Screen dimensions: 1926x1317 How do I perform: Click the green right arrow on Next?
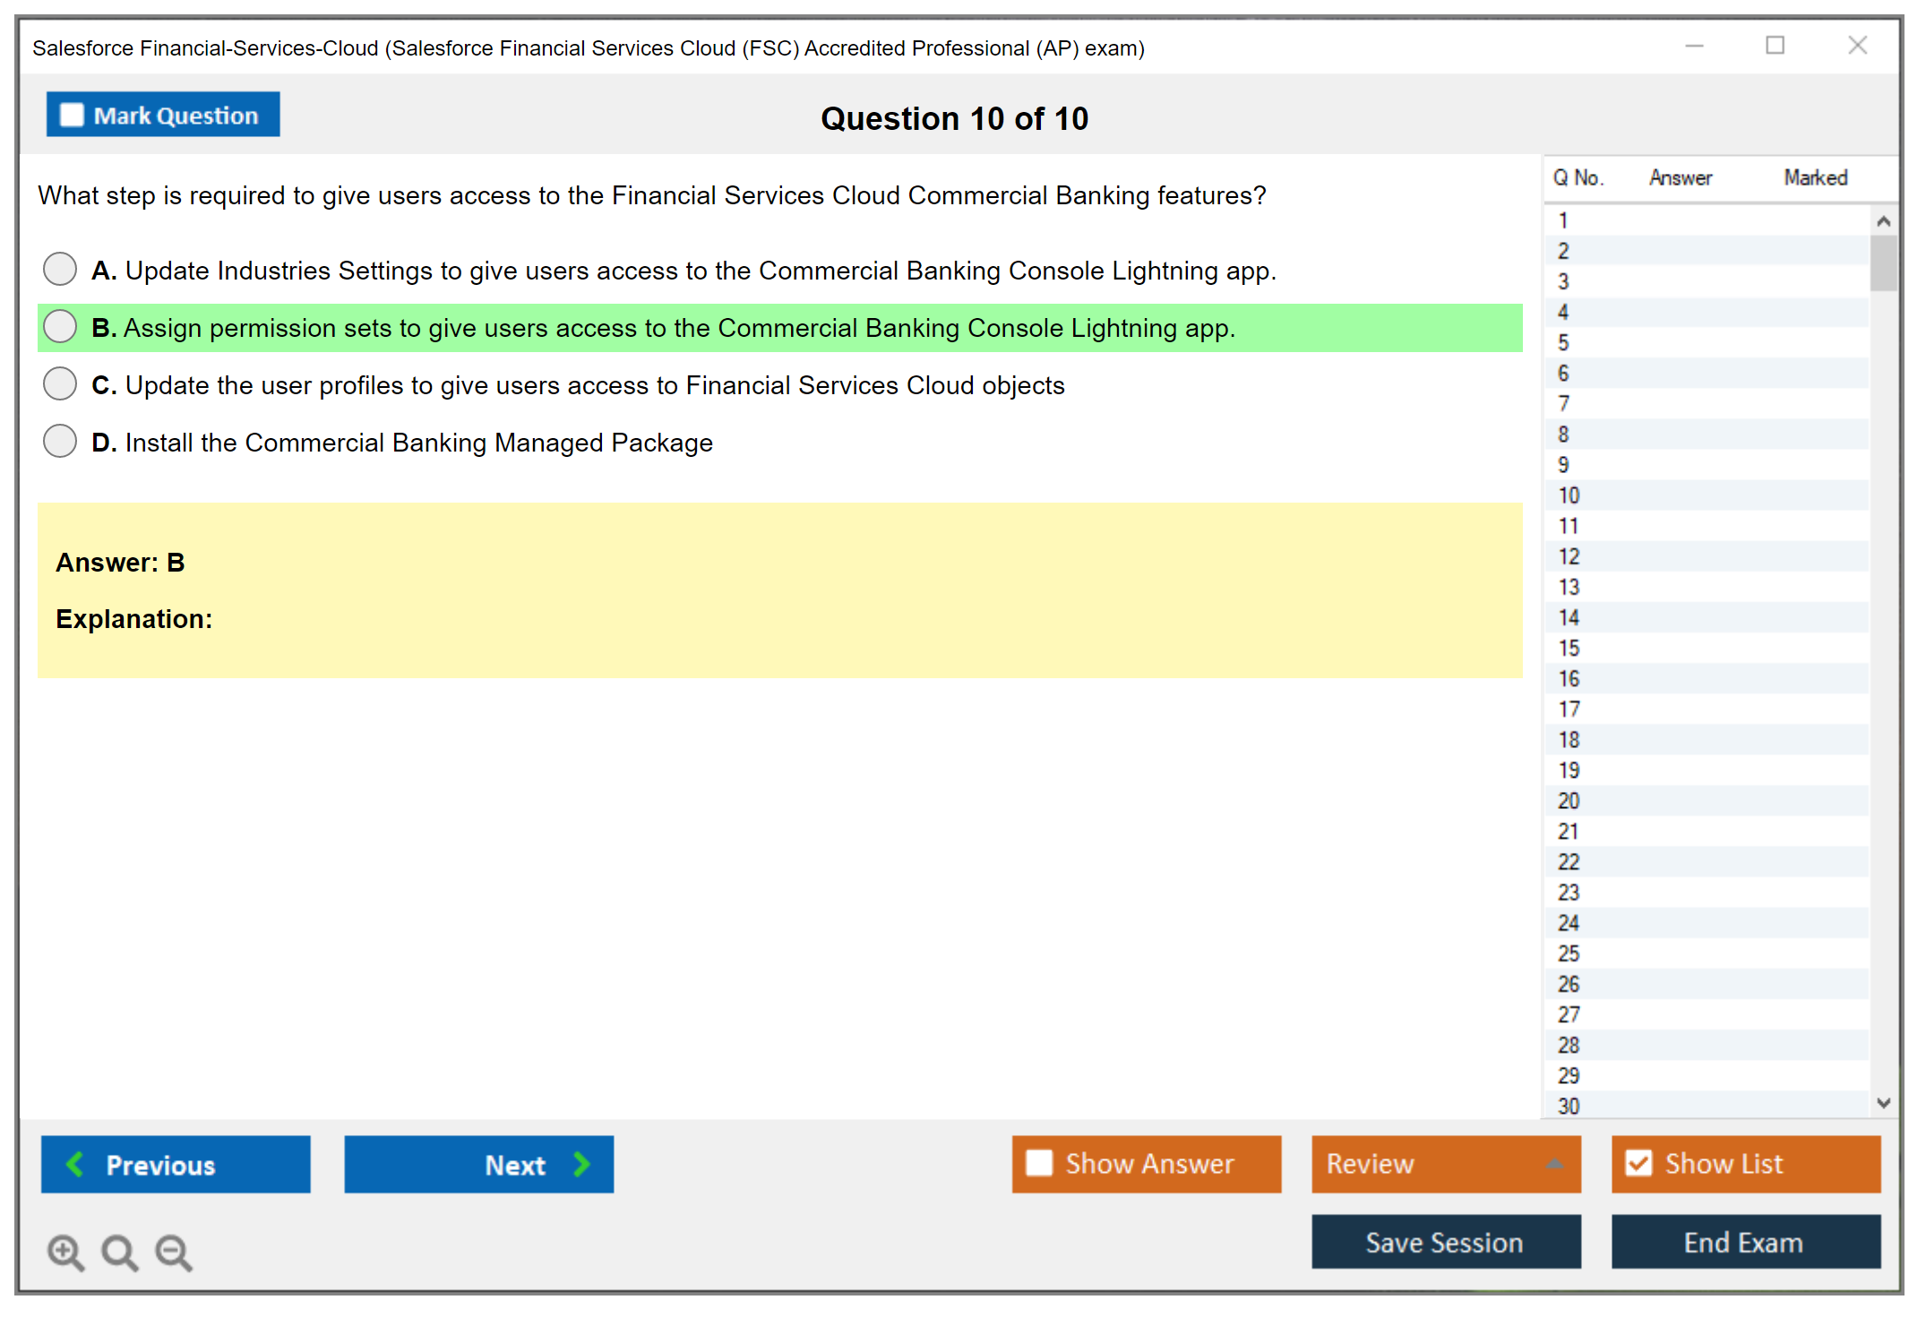tap(581, 1164)
